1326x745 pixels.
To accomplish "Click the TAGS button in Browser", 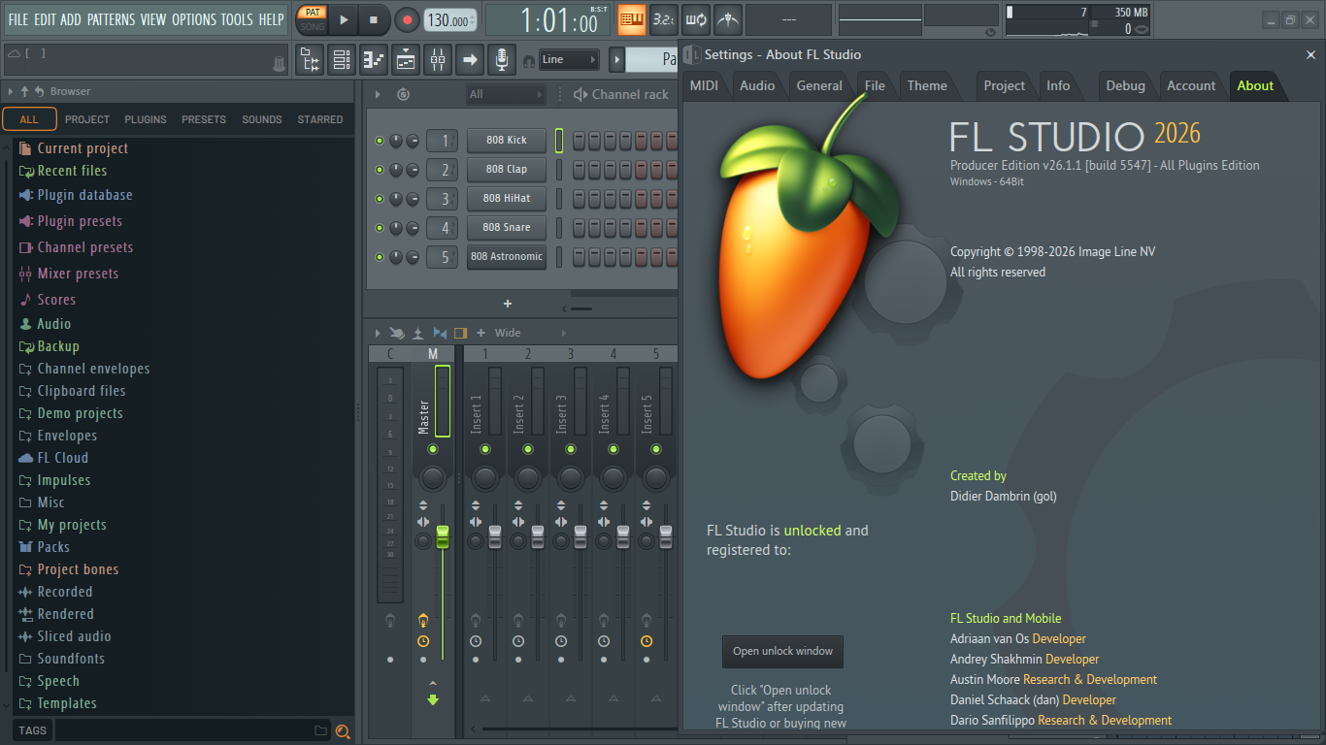I will 32,730.
